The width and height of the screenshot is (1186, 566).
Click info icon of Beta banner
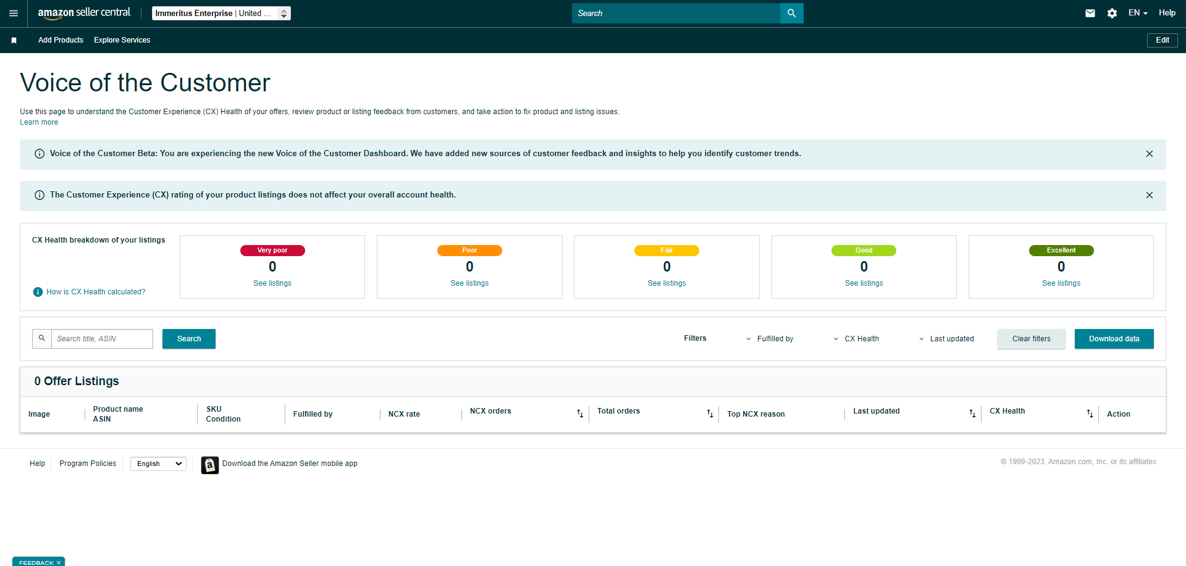click(x=40, y=154)
